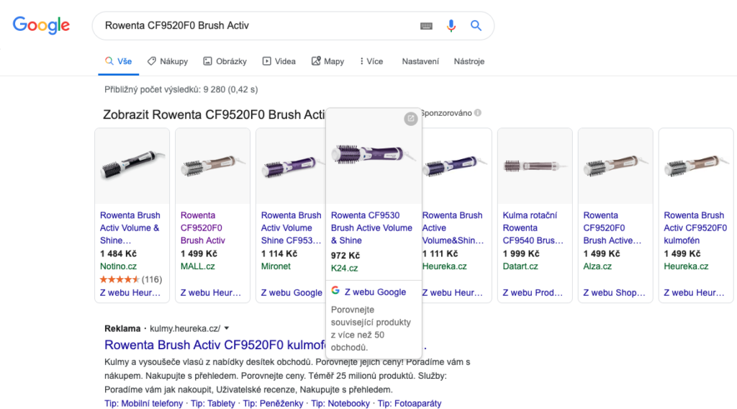Click the Sponzorováno info icon
The height and width of the screenshot is (409, 737).
click(478, 113)
